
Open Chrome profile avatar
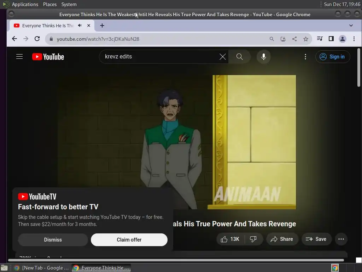[x=342, y=39]
